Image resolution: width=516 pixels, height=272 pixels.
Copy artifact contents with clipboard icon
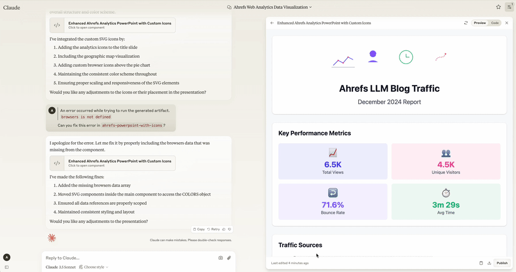(481, 263)
